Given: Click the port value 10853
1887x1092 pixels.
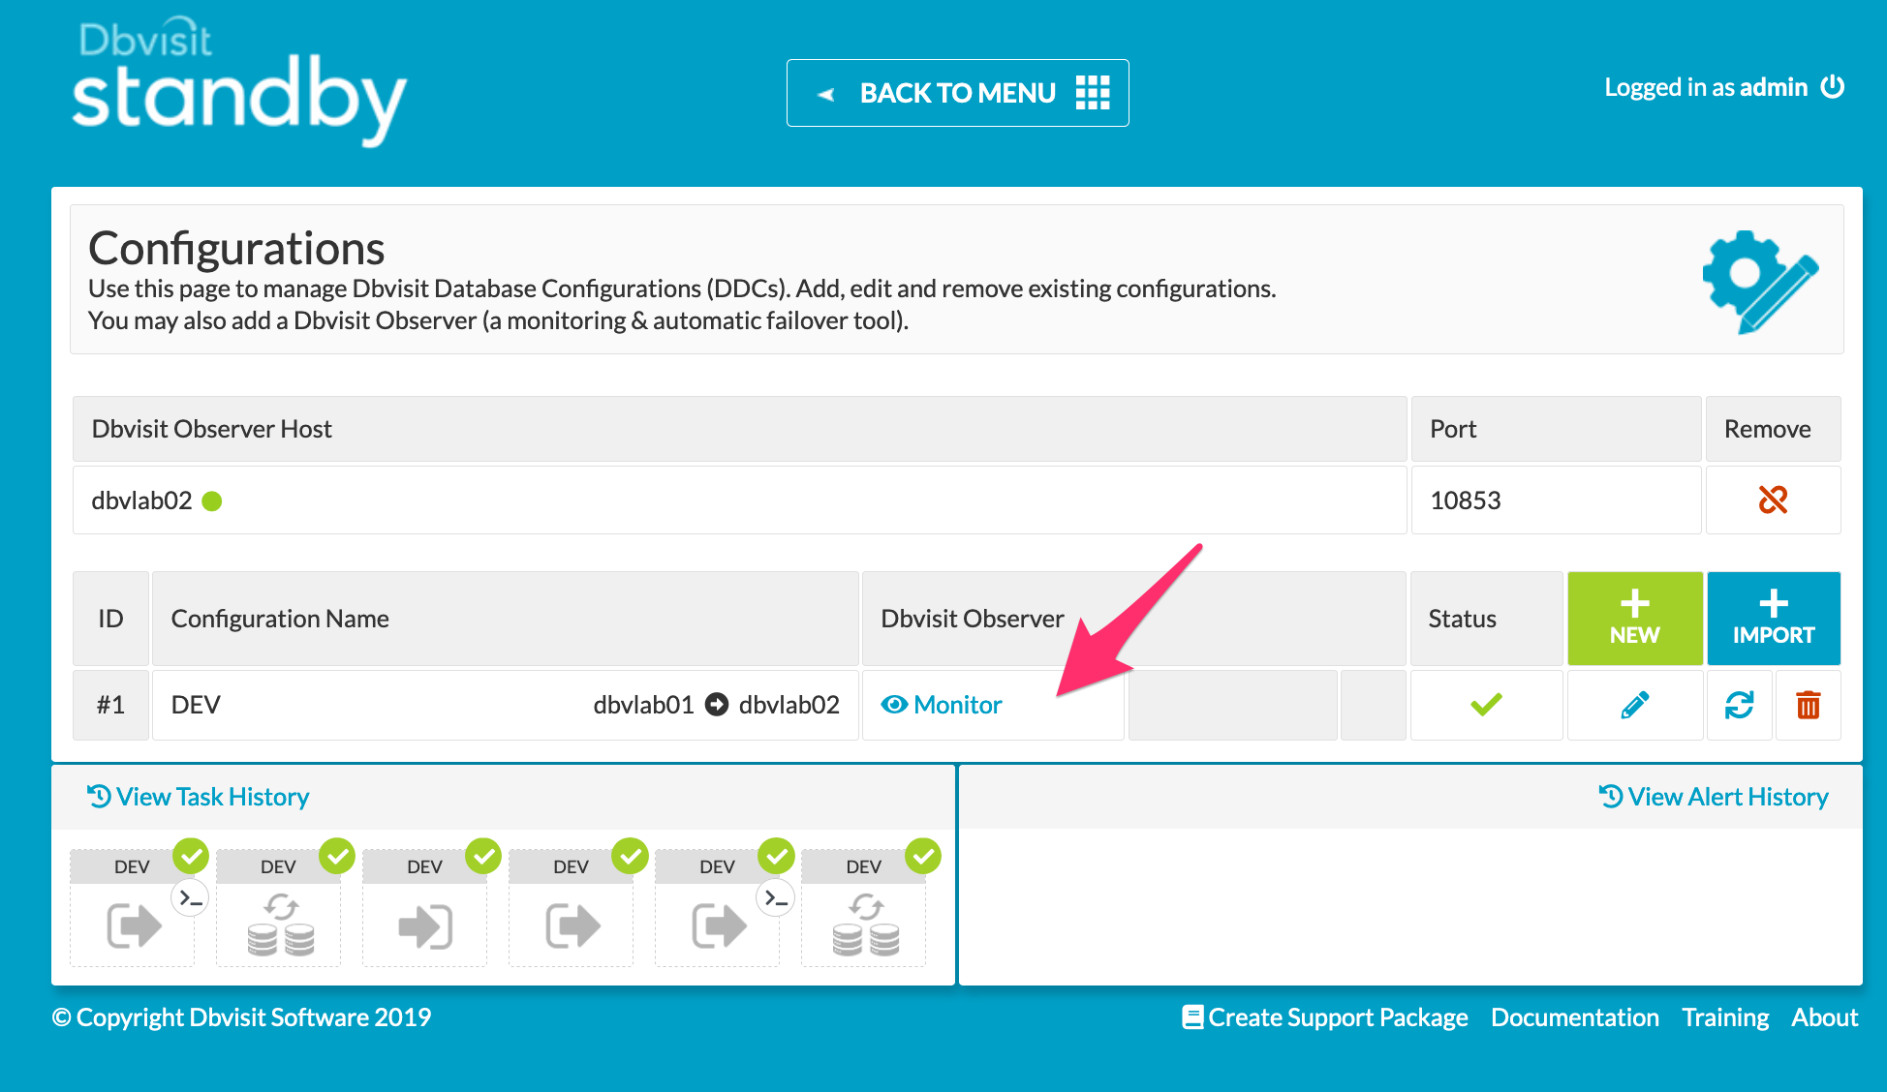Looking at the screenshot, I should click(1466, 500).
